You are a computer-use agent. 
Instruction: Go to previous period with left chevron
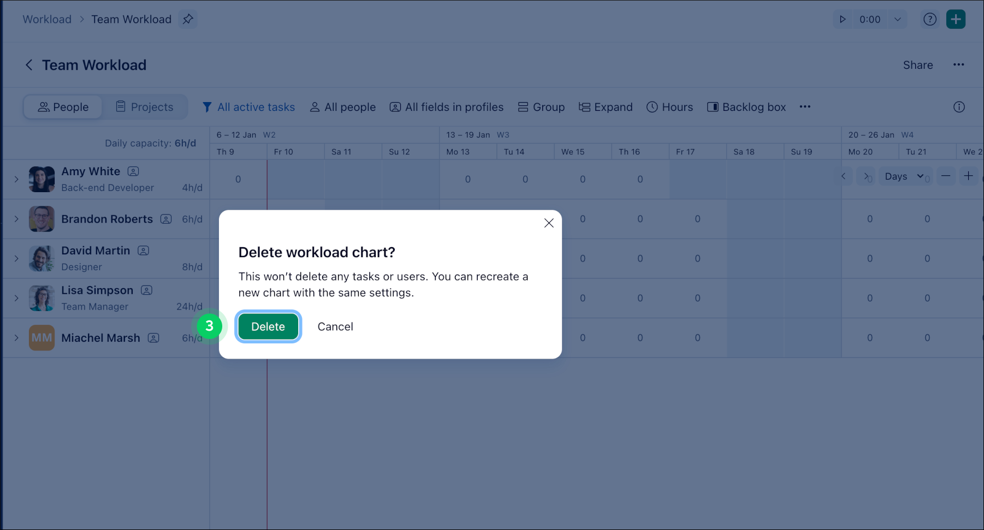point(844,176)
